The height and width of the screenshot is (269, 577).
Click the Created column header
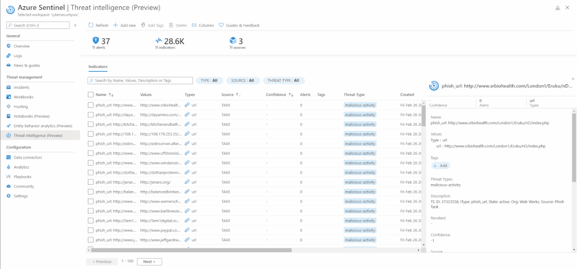[407, 95]
